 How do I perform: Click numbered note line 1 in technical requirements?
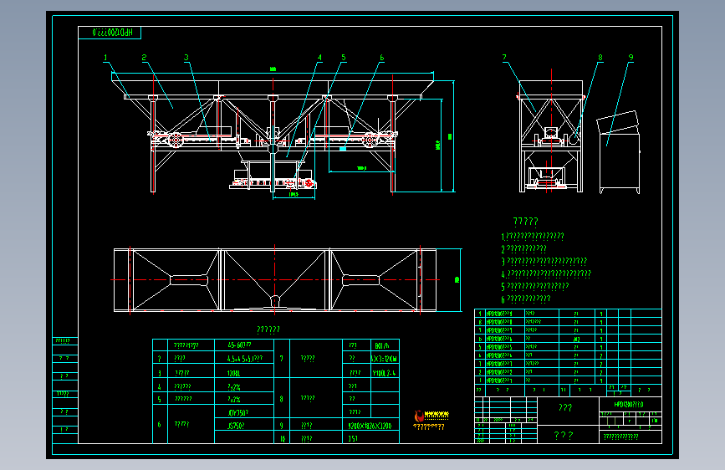point(533,237)
